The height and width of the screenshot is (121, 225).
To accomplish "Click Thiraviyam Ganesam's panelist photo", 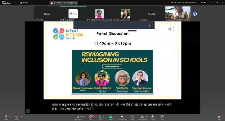I will [140, 78].
